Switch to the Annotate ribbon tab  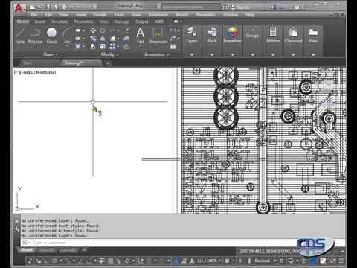[x=59, y=22]
